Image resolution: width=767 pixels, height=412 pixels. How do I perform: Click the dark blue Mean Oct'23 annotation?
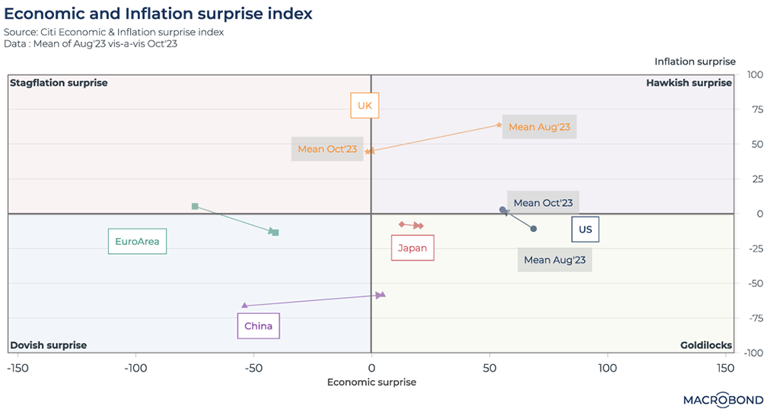pyautogui.click(x=543, y=203)
